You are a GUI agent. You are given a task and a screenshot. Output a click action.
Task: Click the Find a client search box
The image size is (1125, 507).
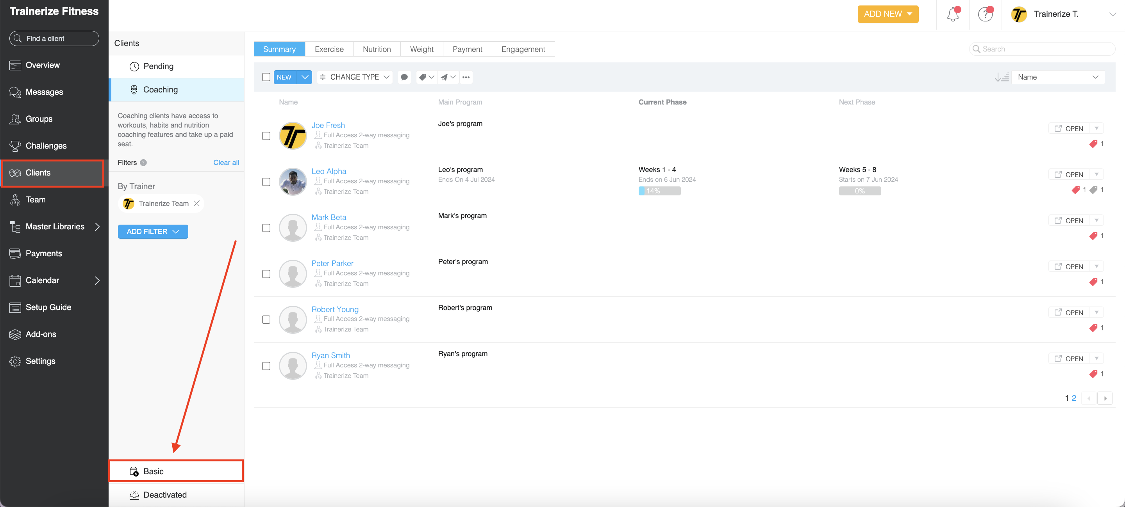tap(54, 38)
